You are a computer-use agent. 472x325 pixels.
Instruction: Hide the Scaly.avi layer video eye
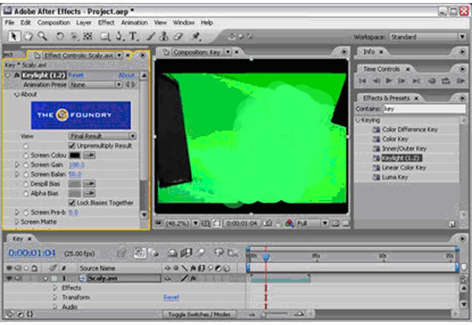click(x=9, y=278)
